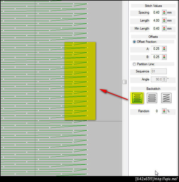Click the Random percent spinner arrows
This screenshot has height=182, width=179.
[x=164, y=111]
